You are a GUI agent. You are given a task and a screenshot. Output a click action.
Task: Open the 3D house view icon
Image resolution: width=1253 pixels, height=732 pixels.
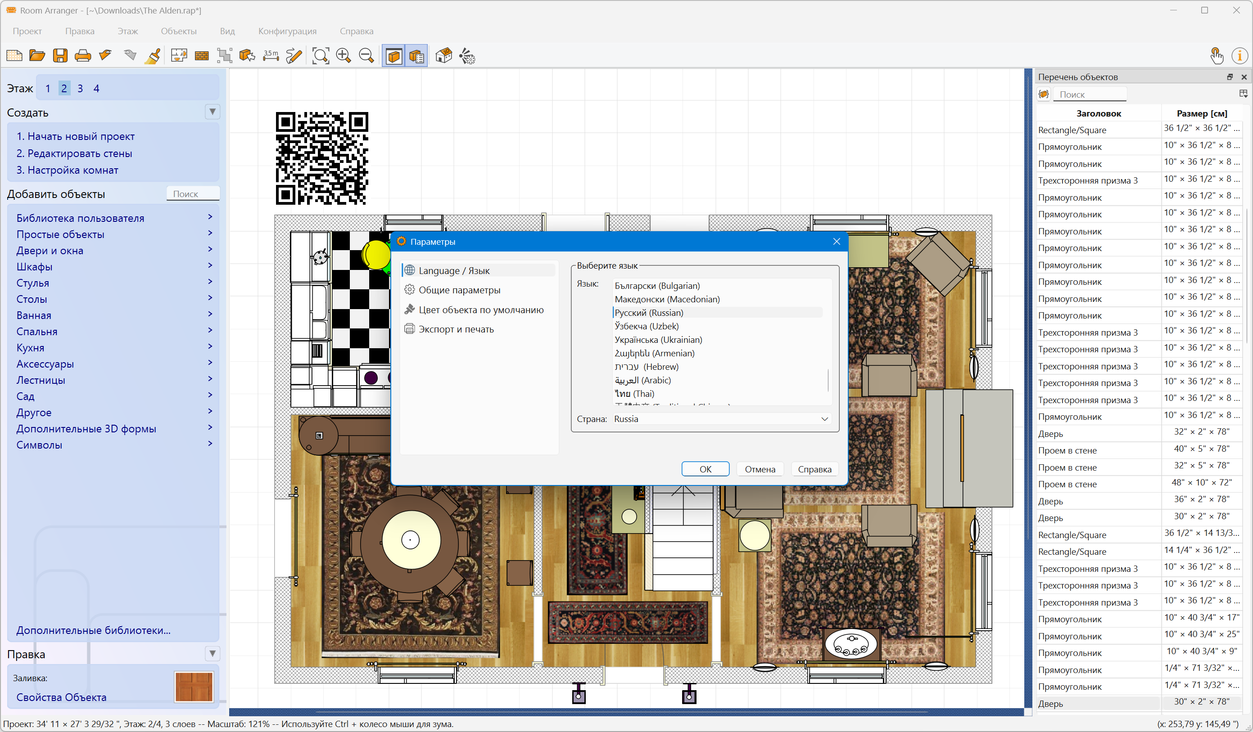tap(443, 56)
